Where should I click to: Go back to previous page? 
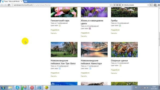(2, 5)
